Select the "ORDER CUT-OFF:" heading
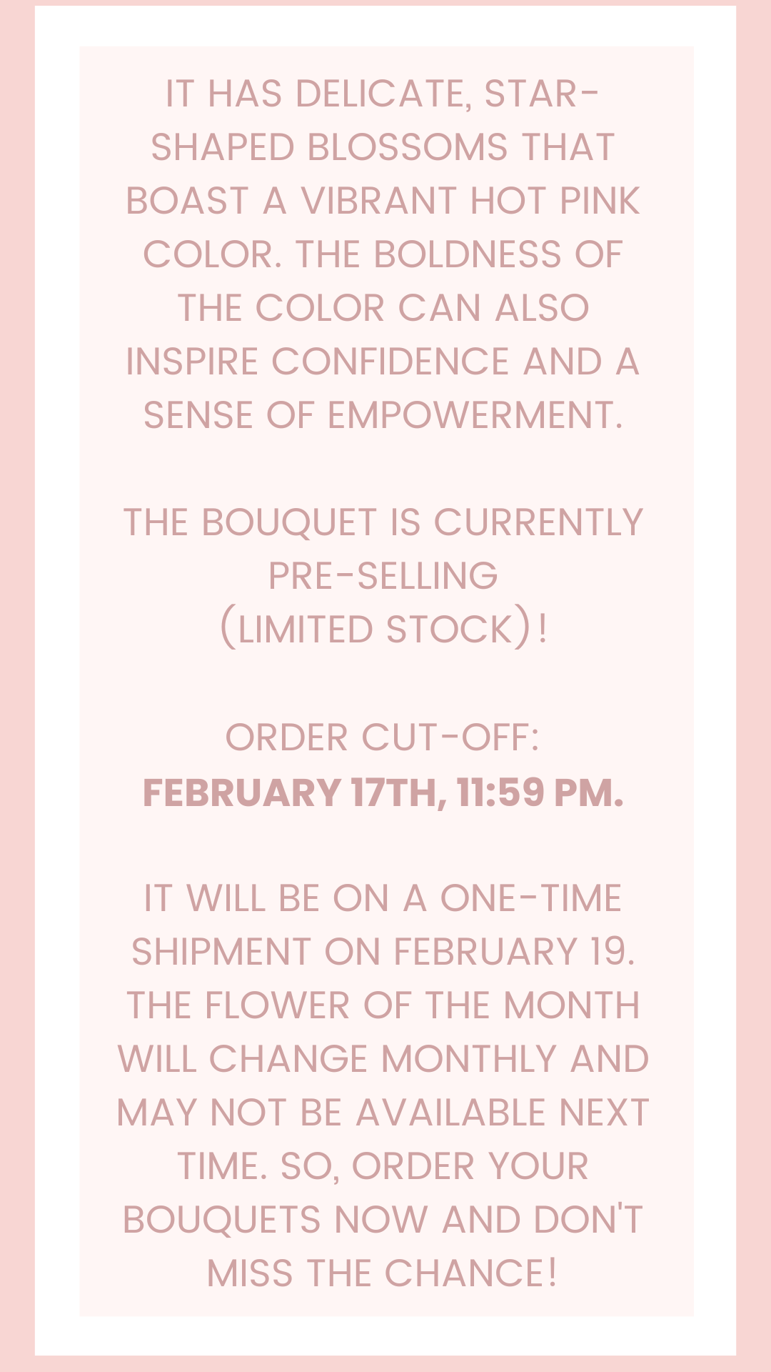Viewport: 771px width, 1372px height. (383, 738)
